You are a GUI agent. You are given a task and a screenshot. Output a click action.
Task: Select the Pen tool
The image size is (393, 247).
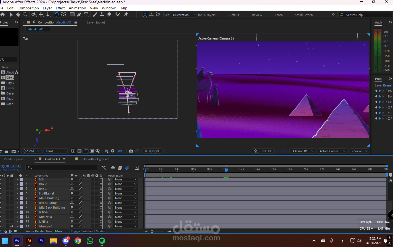(79, 15)
